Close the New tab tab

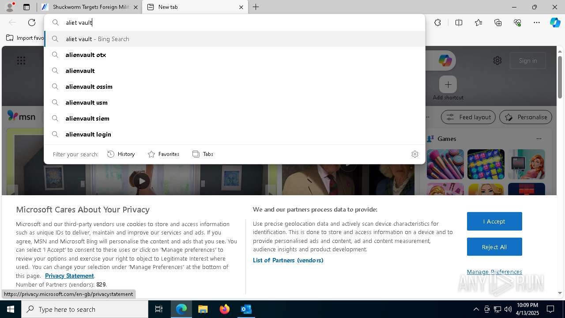241,7
